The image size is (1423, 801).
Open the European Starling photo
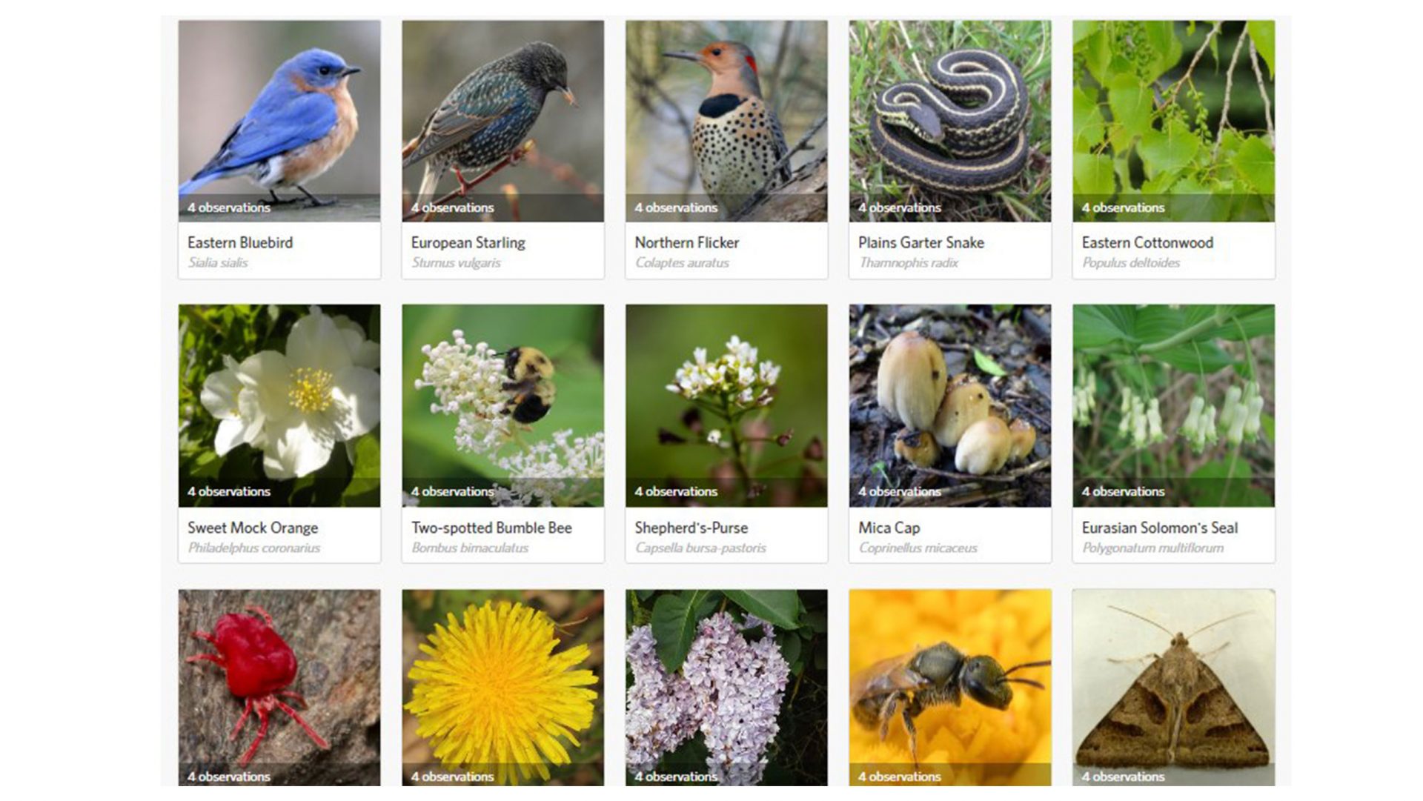[503, 121]
